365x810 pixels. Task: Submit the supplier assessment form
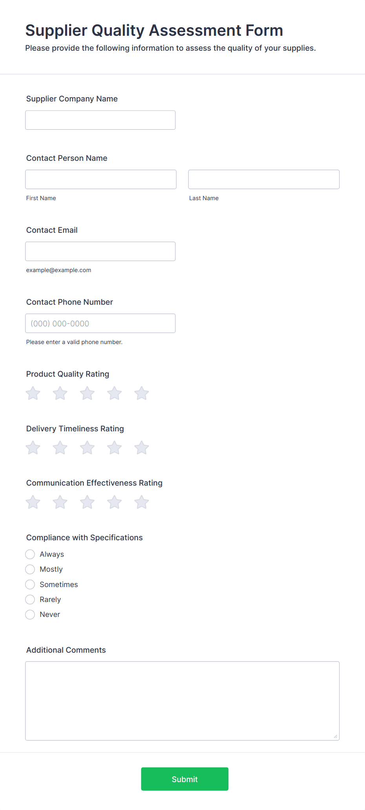[185, 779]
